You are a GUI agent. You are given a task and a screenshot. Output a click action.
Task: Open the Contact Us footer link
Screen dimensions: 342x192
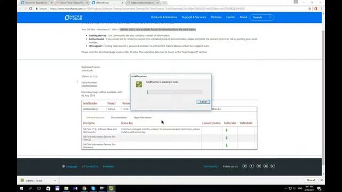click(91, 166)
